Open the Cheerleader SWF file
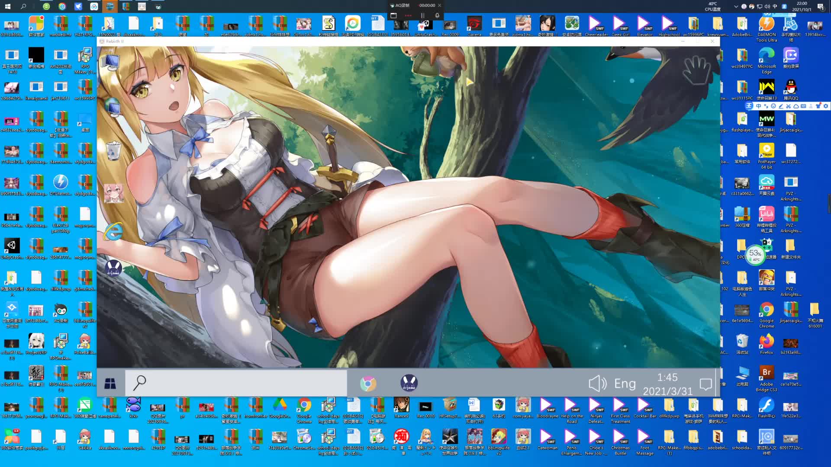This screenshot has height=467, width=831. [596, 26]
